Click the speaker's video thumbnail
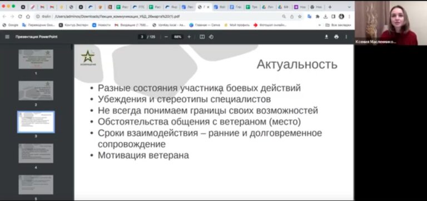 (x=390, y=23)
